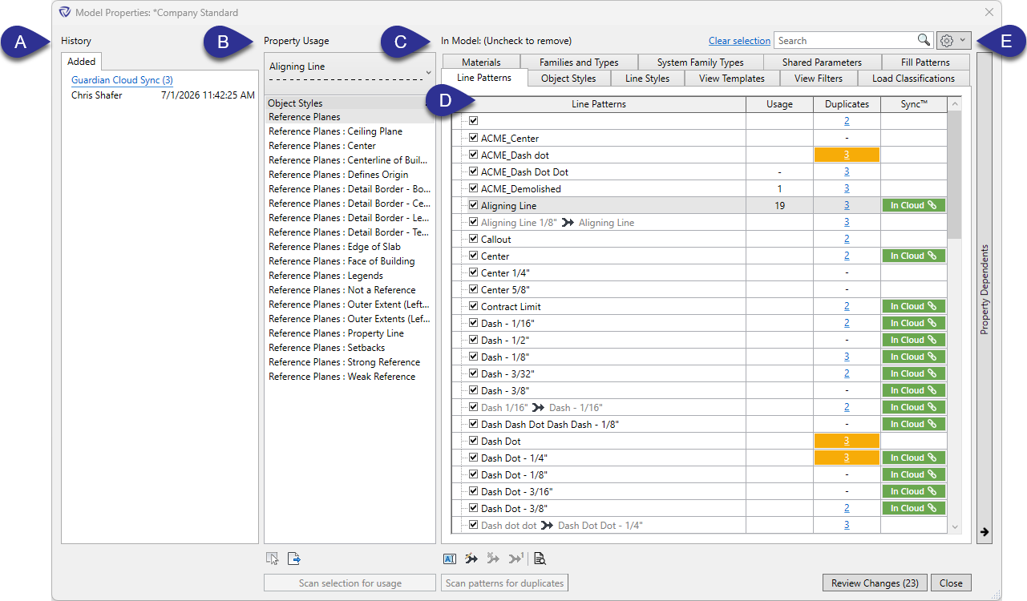This screenshot has height=601, width=1027.
Task: Open the gear settings icon
Action: (x=947, y=40)
